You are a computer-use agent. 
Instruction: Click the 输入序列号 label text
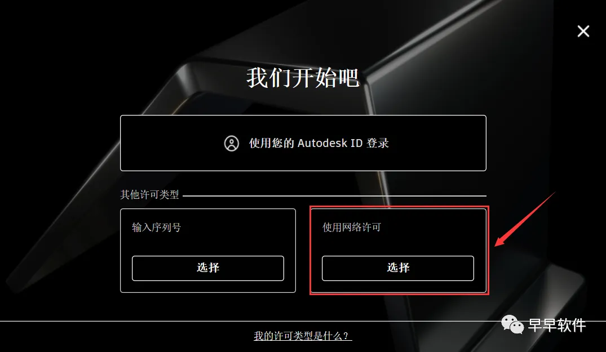click(156, 228)
